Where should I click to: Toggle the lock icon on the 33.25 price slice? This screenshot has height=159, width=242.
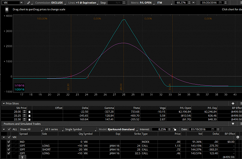click(x=29, y=116)
